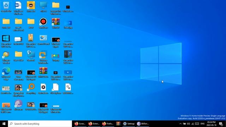
Task: Select the ACER folder on desktop
Action: coord(31,23)
